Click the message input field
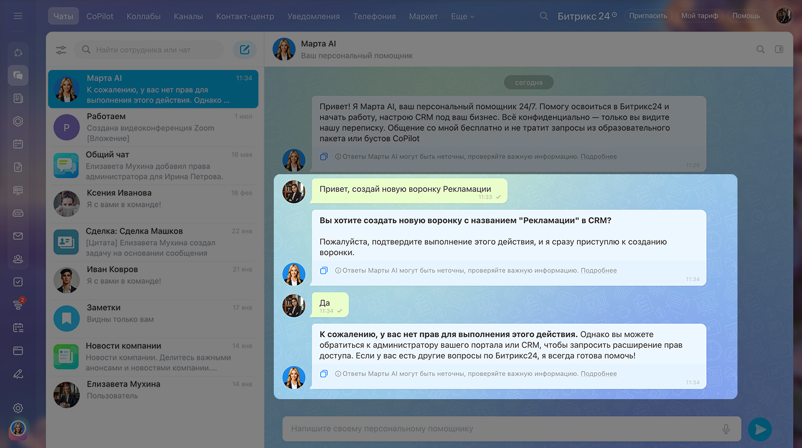The image size is (802, 448). click(x=501, y=429)
